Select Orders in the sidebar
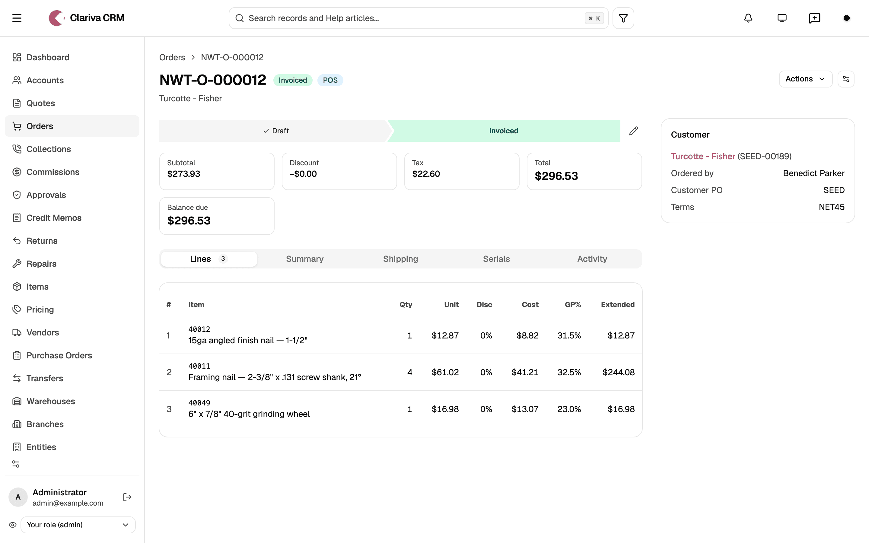Image resolution: width=869 pixels, height=543 pixels. pyautogui.click(x=72, y=126)
